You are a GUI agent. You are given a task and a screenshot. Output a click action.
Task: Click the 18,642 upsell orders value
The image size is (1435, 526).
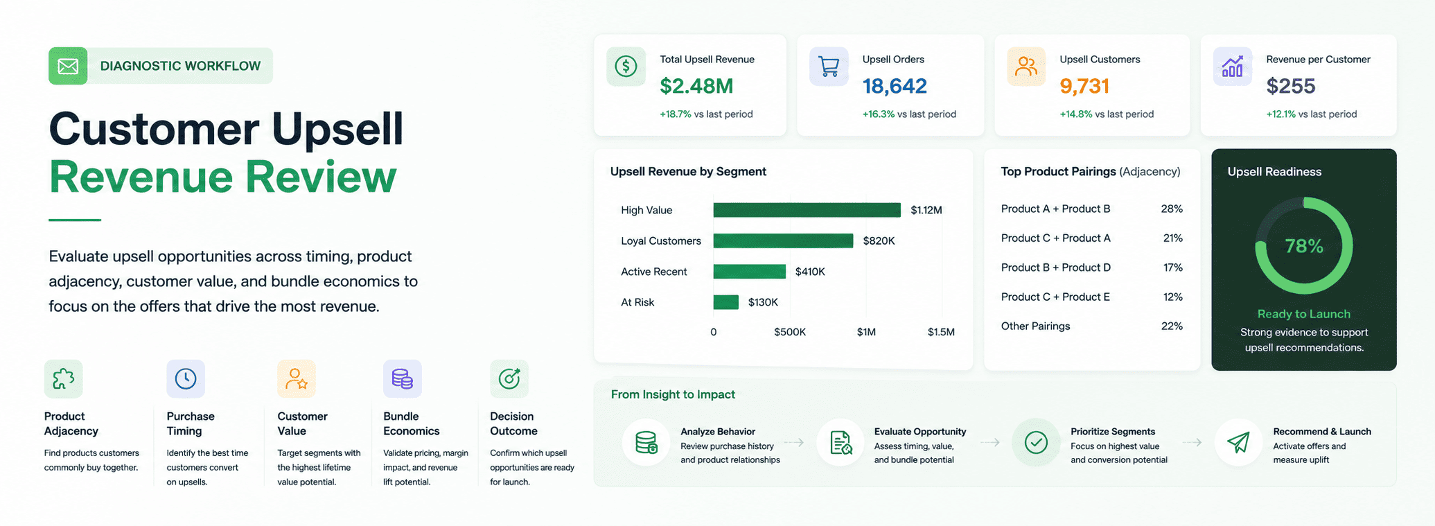pyautogui.click(x=895, y=86)
